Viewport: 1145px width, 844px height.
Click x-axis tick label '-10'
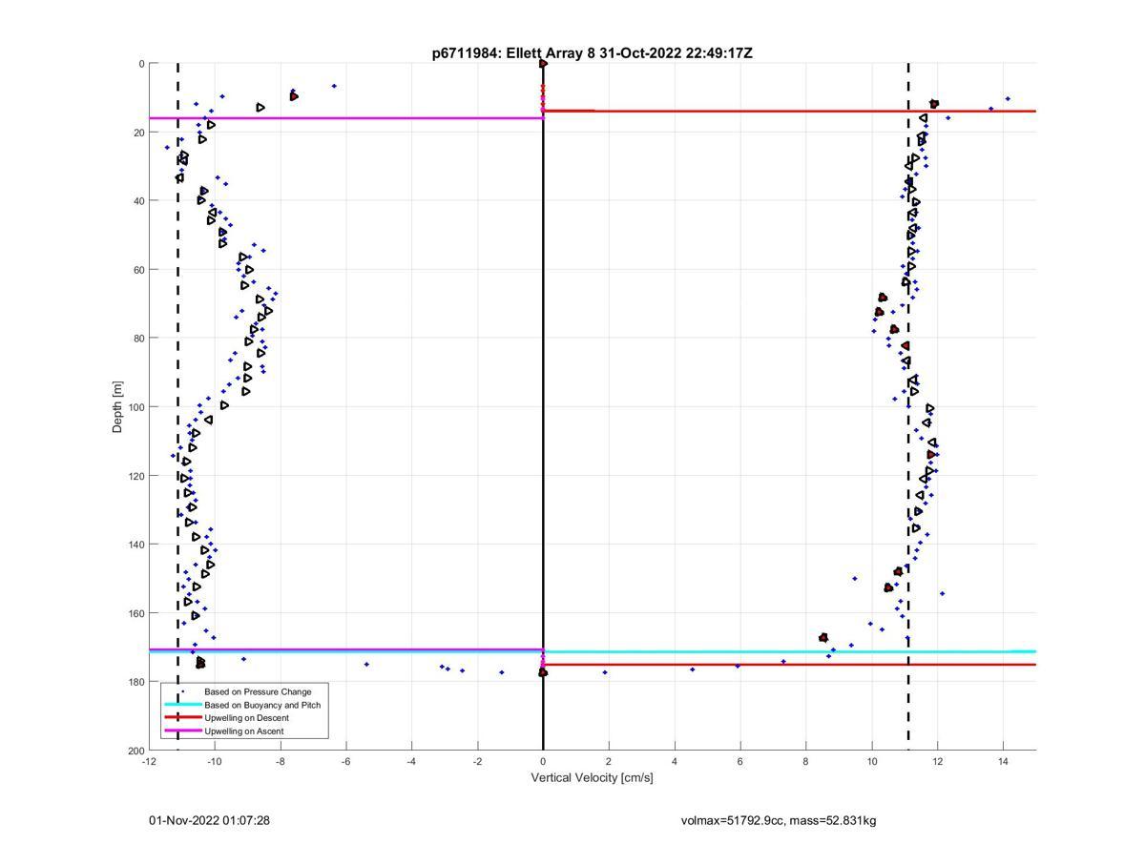pyautogui.click(x=215, y=762)
